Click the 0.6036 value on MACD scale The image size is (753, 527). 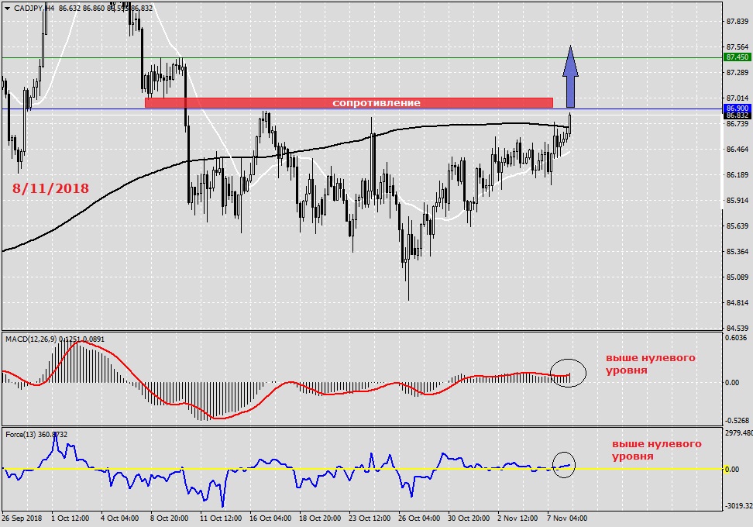pyautogui.click(x=737, y=338)
